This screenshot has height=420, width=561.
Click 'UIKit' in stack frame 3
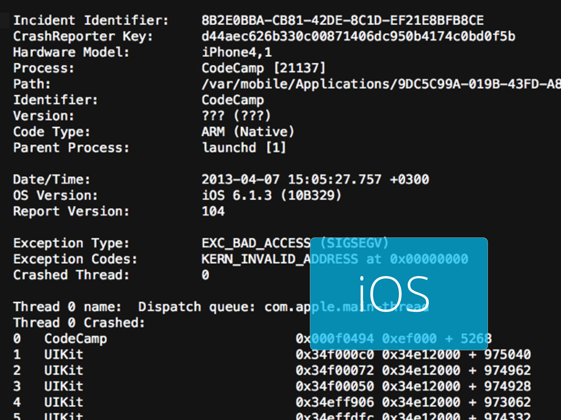click(x=64, y=387)
